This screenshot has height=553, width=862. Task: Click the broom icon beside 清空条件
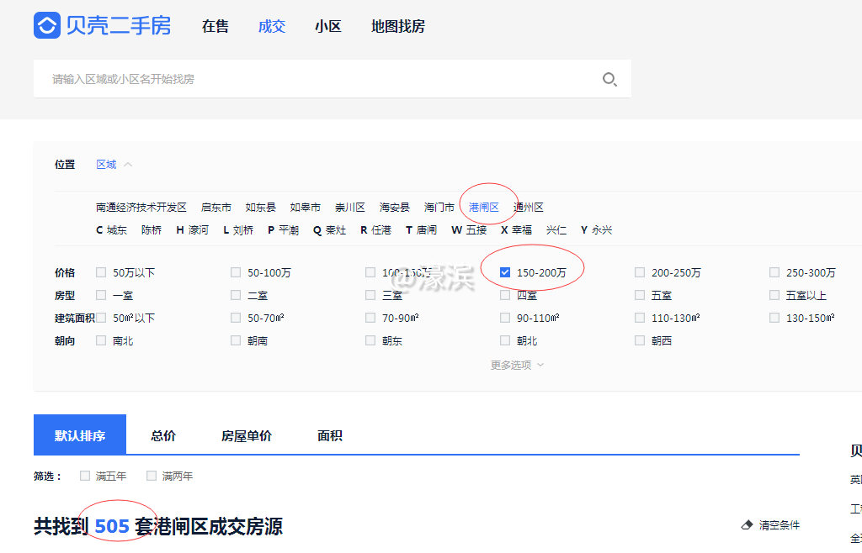(748, 524)
